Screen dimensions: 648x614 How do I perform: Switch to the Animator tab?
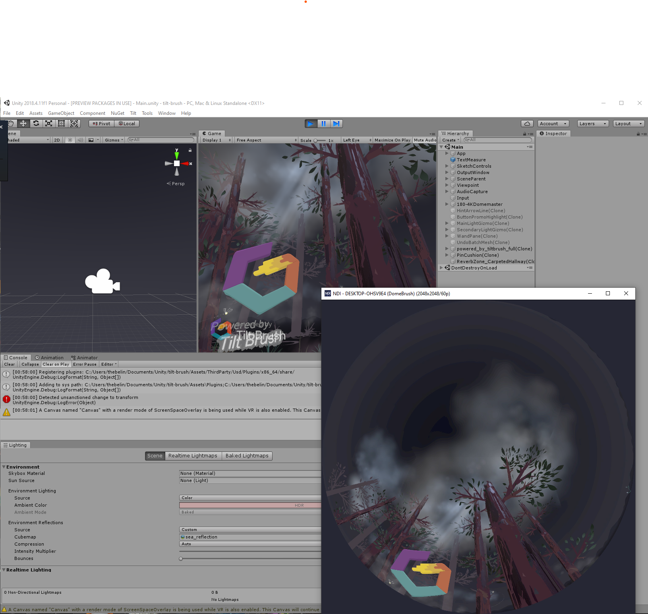(84, 358)
